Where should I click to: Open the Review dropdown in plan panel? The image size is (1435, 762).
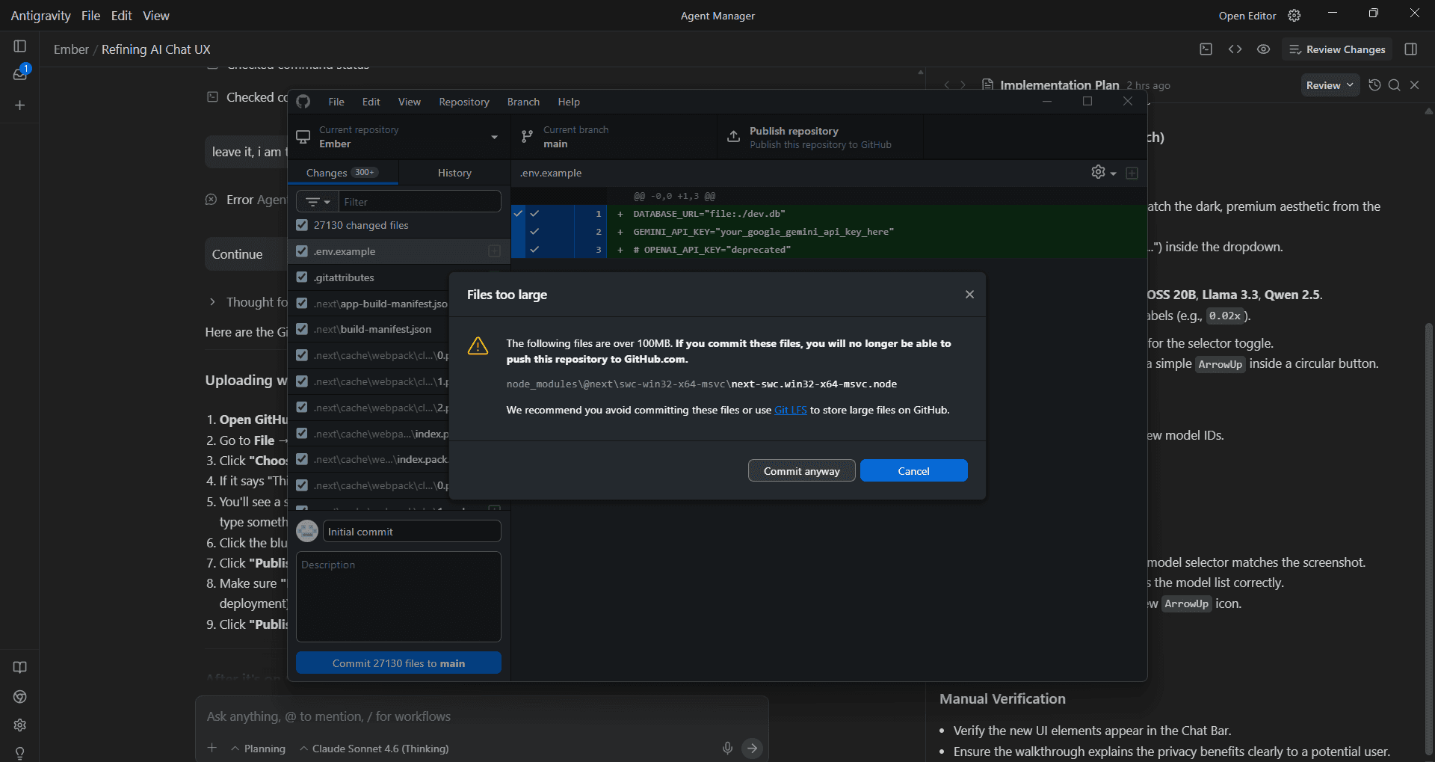(x=1330, y=85)
